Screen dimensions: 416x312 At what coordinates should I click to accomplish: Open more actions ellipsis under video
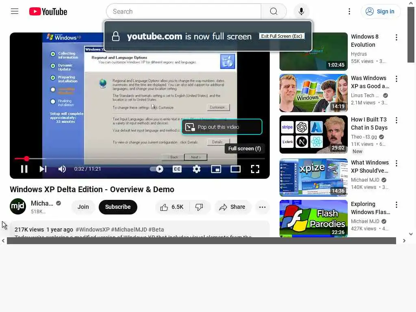pos(262,207)
